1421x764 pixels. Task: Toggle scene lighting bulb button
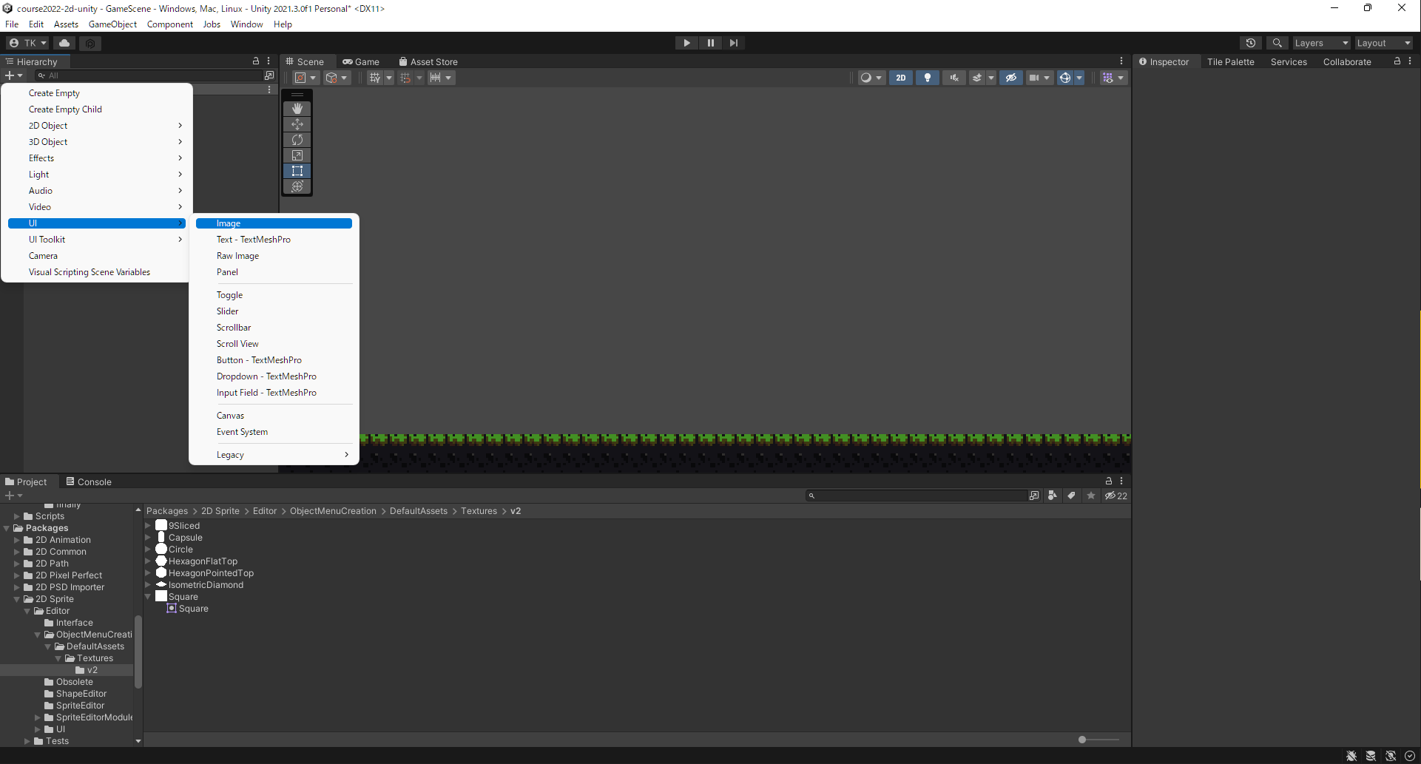927,78
